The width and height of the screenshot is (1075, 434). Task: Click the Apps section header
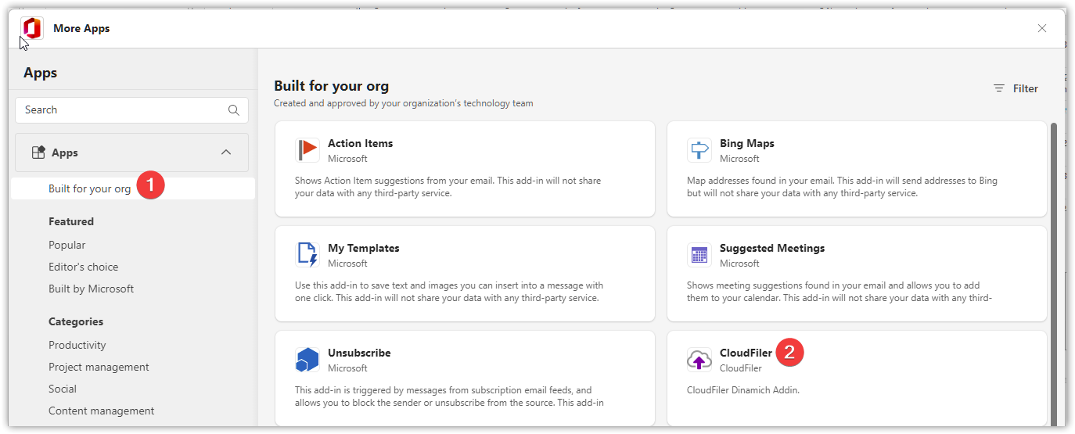click(131, 152)
